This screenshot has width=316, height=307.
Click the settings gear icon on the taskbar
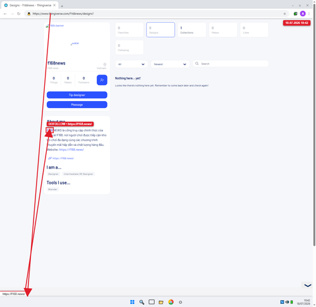180,302
